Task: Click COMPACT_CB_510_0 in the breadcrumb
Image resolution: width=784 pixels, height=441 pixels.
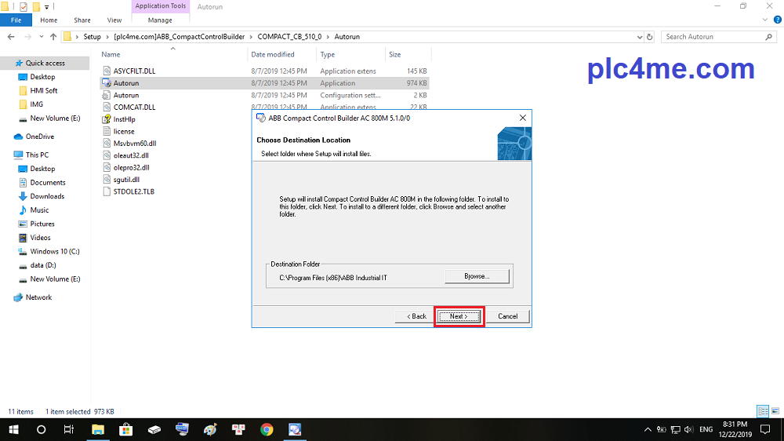Action: 289,37
